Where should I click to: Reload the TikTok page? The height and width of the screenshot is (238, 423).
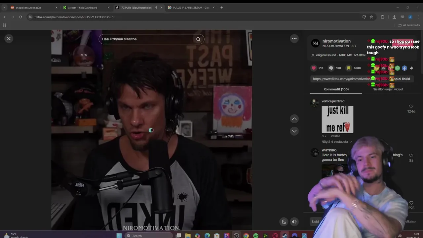[x=20, y=17]
